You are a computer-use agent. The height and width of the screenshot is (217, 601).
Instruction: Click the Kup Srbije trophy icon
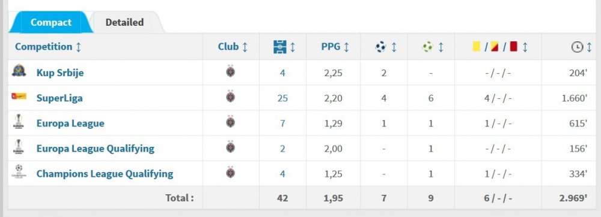click(x=19, y=71)
